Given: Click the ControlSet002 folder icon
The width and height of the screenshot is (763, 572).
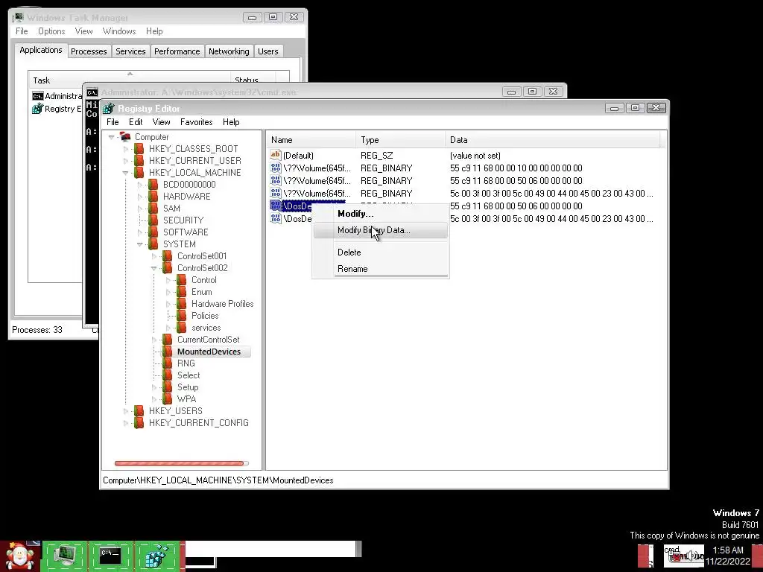Looking at the screenshot, I should point(168,268).
